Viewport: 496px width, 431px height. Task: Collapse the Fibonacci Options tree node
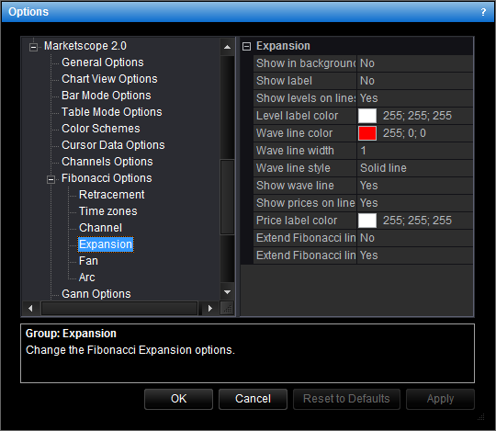(51, 180)
